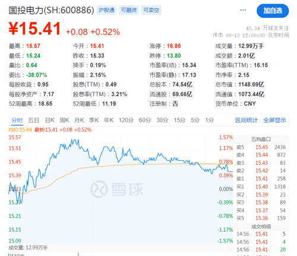Open 全屏显示 fullscreen link
This screenshot has width=297, height=256.
click(274, 120)
